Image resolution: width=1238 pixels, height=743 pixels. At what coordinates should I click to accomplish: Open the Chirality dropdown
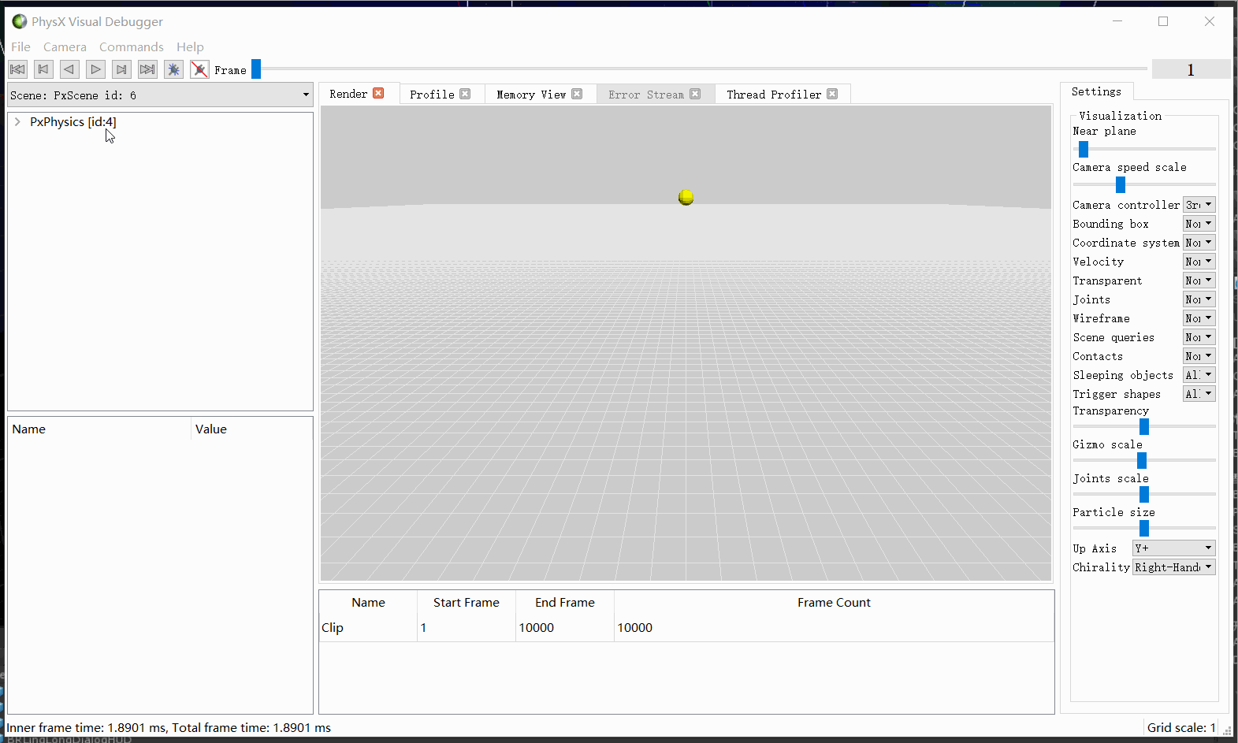(1173, 567)
